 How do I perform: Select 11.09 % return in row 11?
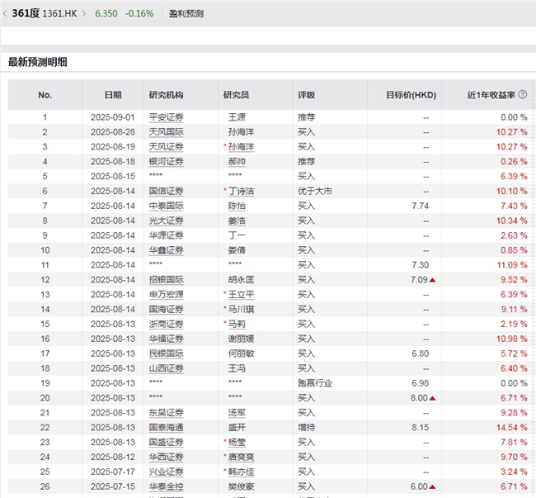pos(512,265)
